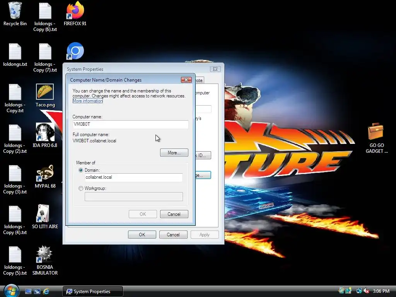Select loldongs - Copy (3).txt file

[15, 179]
